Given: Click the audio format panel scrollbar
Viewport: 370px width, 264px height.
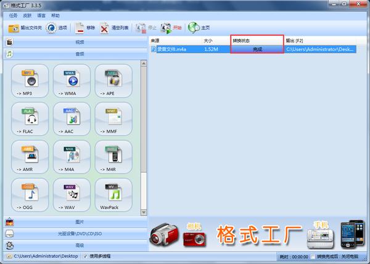Looking at the screenshot, I should point(144,136).
